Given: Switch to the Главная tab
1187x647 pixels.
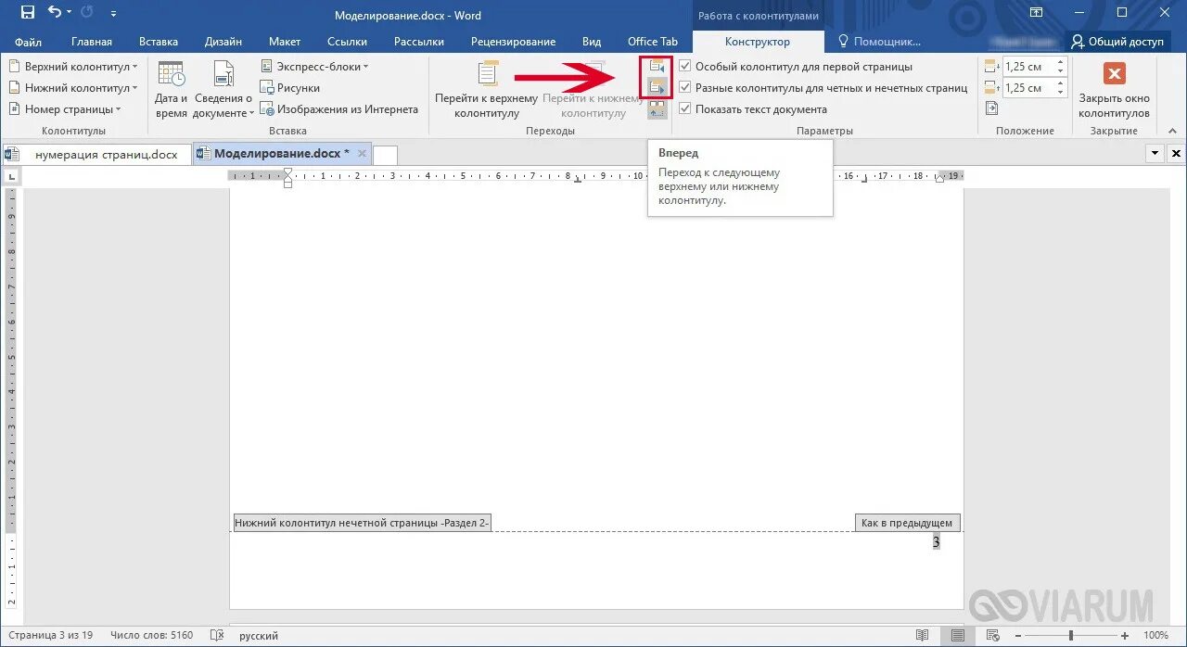Looking at the screenshot, I should (x=92, y=42).
